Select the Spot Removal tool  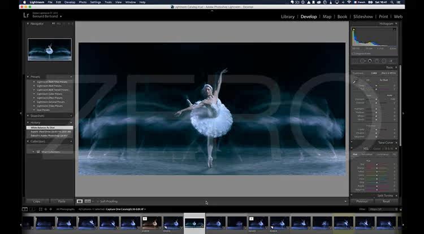[362, 61]
